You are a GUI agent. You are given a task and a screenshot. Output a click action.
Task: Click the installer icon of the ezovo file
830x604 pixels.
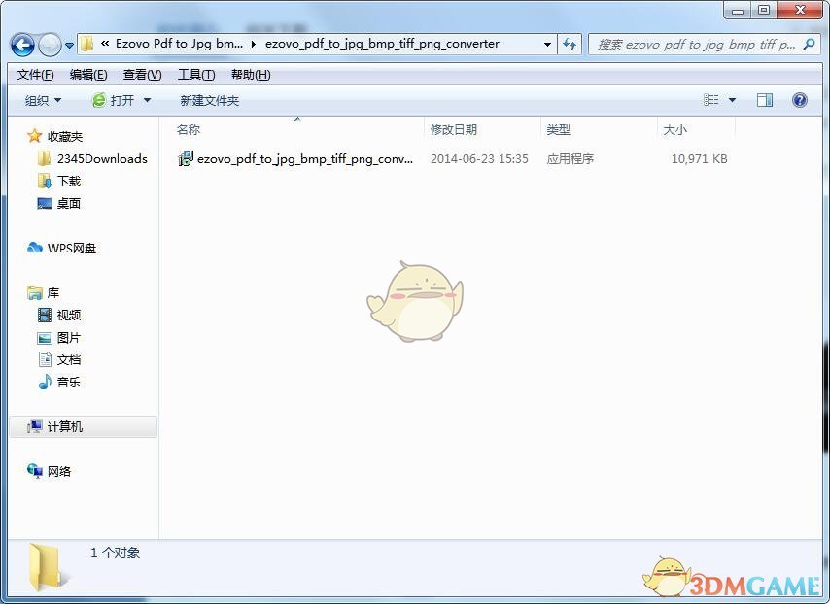pyautogui.click(x=186, y=158)
